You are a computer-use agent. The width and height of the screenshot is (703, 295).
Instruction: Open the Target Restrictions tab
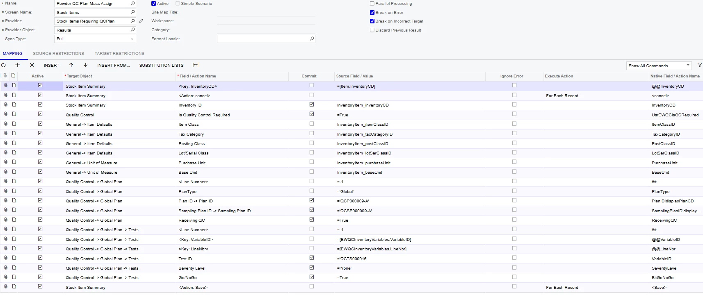coord(119,54)
